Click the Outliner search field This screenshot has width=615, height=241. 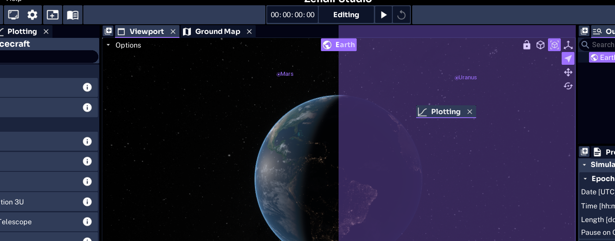[597, 45]
